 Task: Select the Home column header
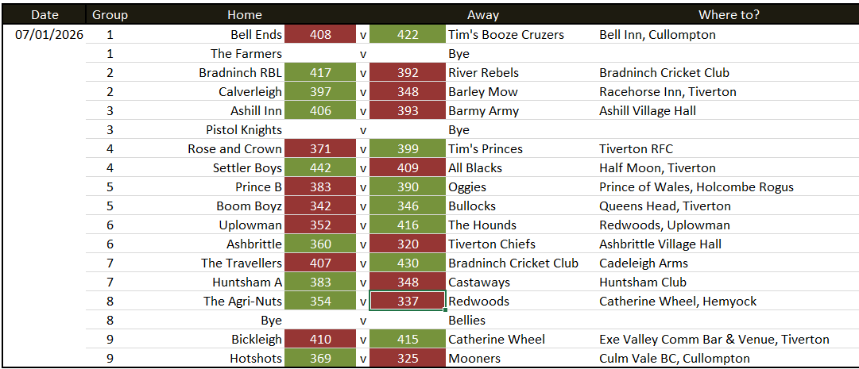tap(244, 15)
